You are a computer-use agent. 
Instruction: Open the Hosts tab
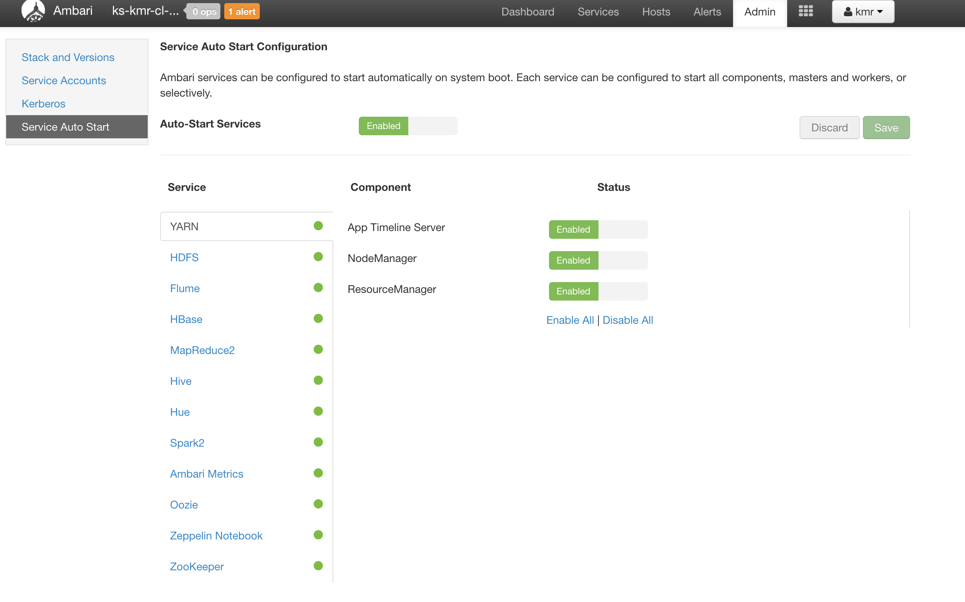tap(656, 12)
